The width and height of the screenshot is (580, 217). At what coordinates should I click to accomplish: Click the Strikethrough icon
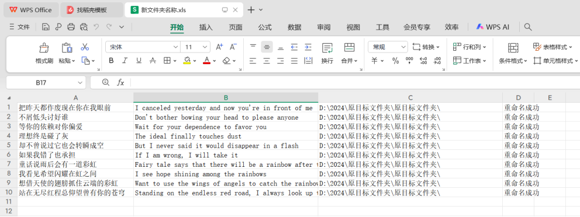coord(153,61)
